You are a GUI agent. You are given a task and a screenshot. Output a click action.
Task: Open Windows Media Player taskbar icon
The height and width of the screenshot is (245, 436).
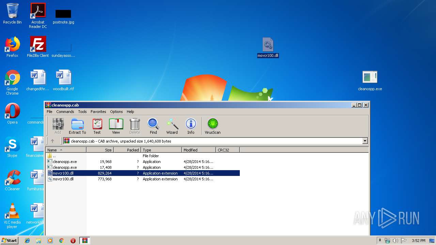click(x=50, y=241)
